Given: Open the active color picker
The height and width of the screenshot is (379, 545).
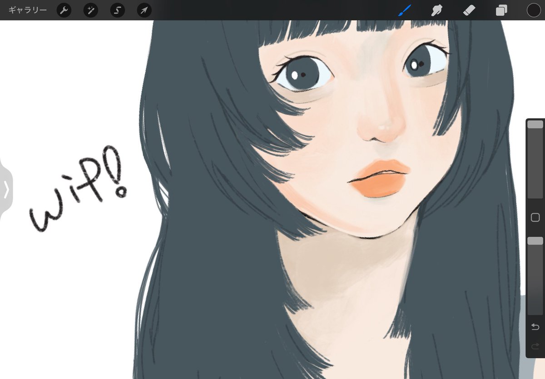Looking at the screenshot, I should (x=533, y=10).
